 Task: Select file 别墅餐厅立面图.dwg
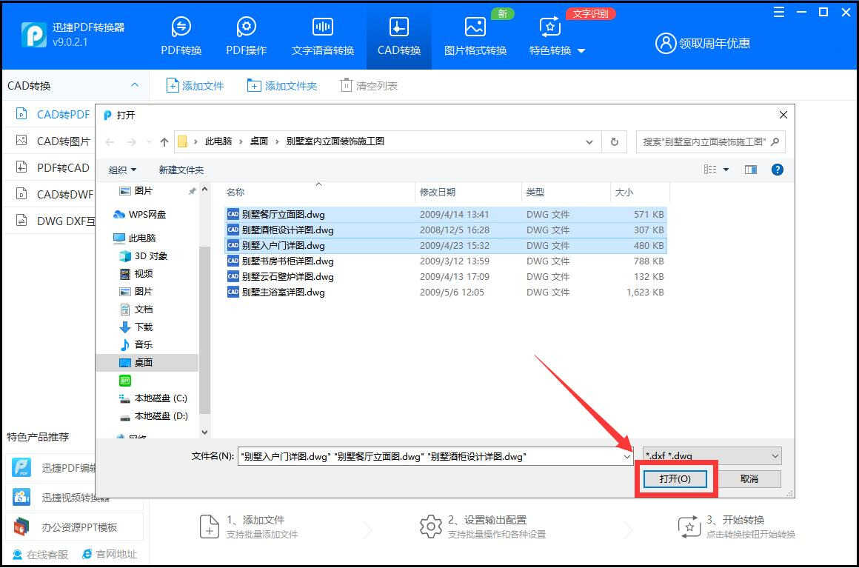445,214
